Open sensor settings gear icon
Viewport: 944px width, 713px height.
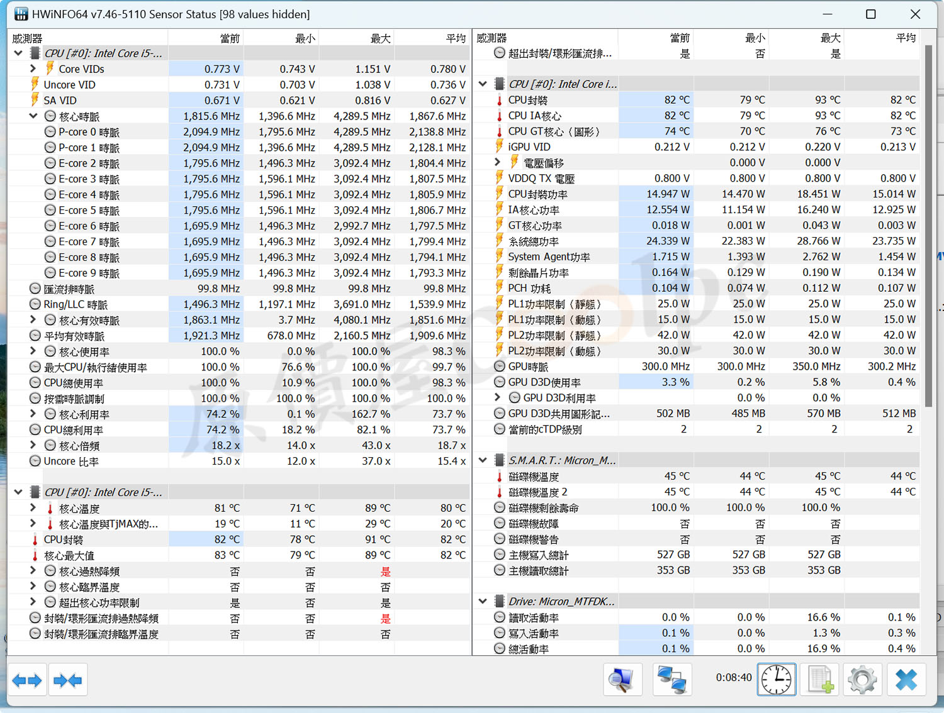(862, 680)
